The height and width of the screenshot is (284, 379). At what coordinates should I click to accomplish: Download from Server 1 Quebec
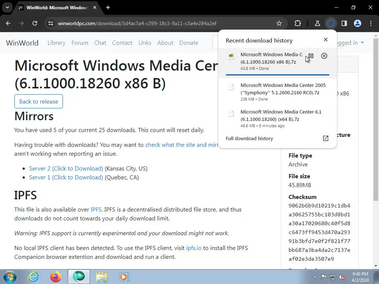(66, 177)
